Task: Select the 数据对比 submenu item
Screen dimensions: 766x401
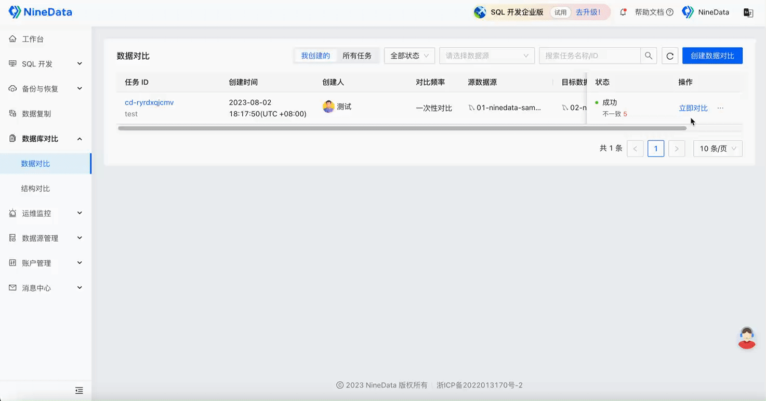Action: click(x=46, y=164)
